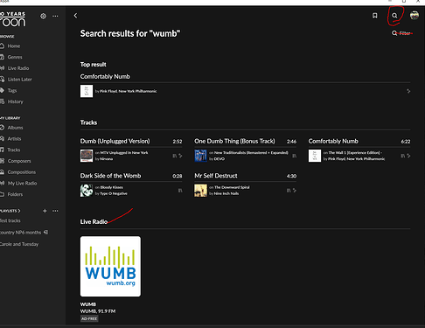Screen dimensions: 425x328
Task: Click the Comfortably Numb top result album art
Action: click(87, 91)
